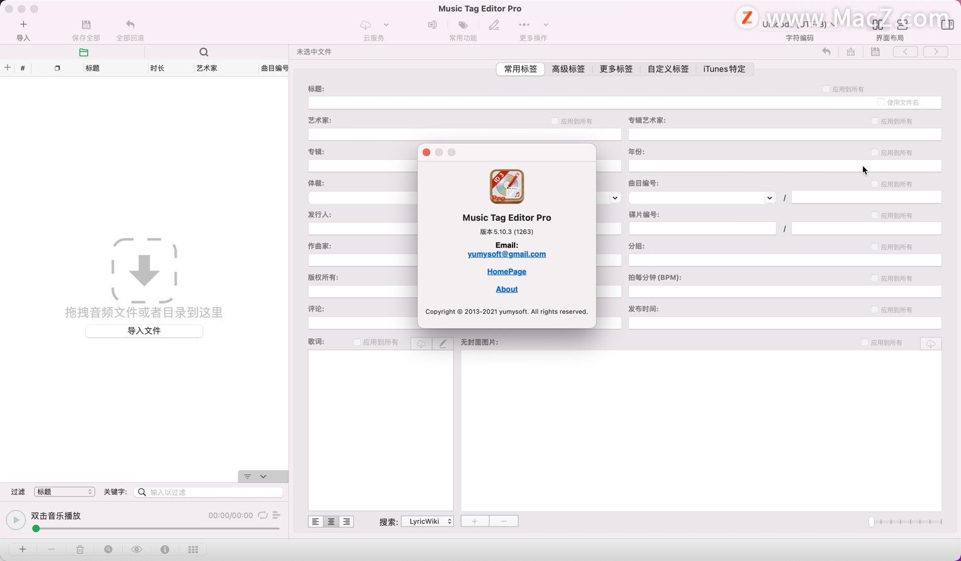Click the 导入文件 button

(144, 331)
